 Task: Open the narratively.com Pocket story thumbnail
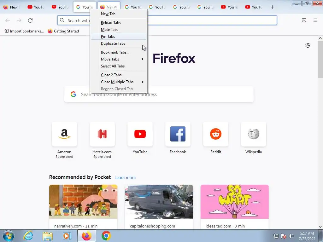point(83,201)
